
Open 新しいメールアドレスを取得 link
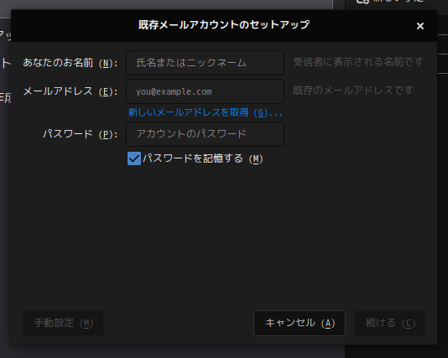coord(206,113)
